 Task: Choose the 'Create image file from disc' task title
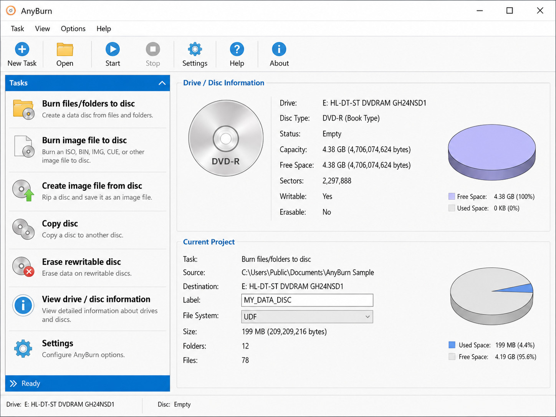click(x=92, y=186)
